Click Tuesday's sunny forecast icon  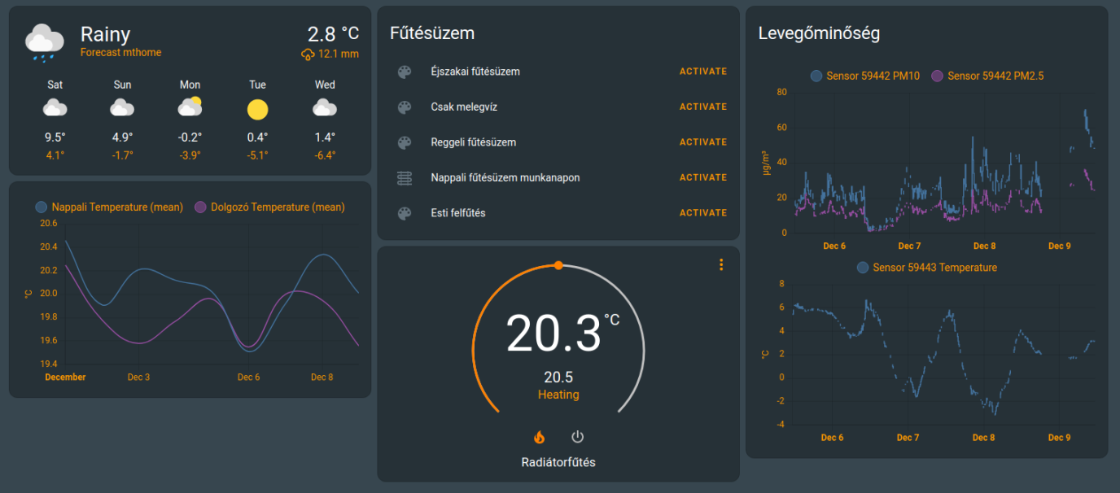[x=257, y=109]
